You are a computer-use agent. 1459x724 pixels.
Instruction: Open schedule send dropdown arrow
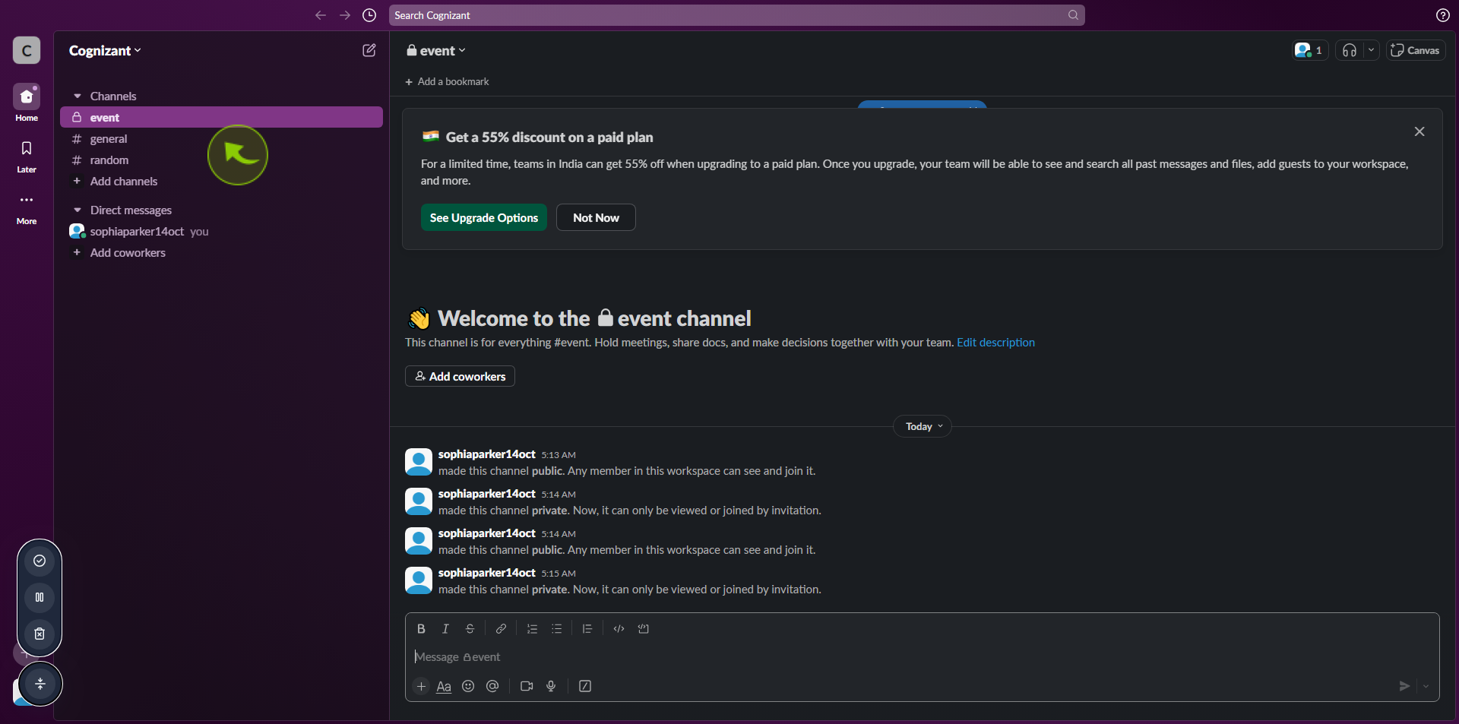point(1426,687)
